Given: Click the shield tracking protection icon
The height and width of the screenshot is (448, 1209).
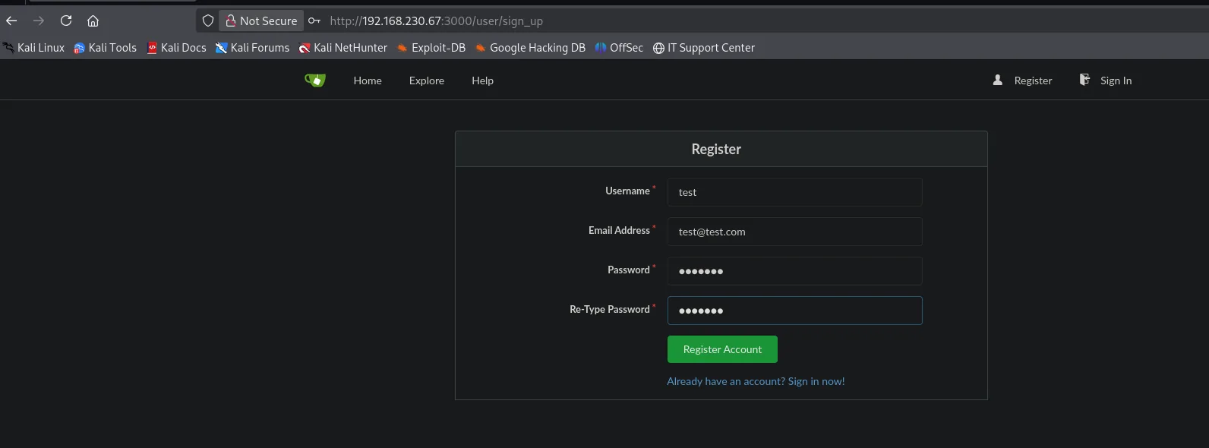Looking at the screenshot, I should (208, 21).
